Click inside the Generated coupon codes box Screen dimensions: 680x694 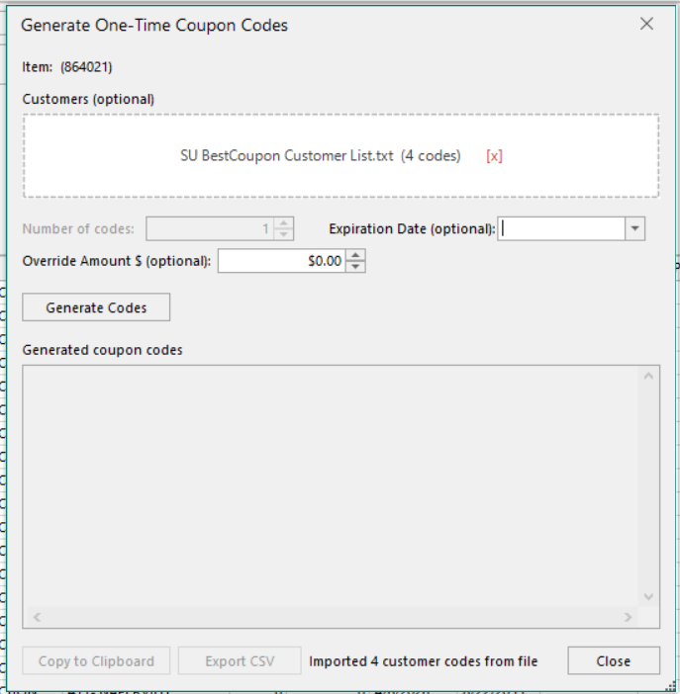[332, 486]
